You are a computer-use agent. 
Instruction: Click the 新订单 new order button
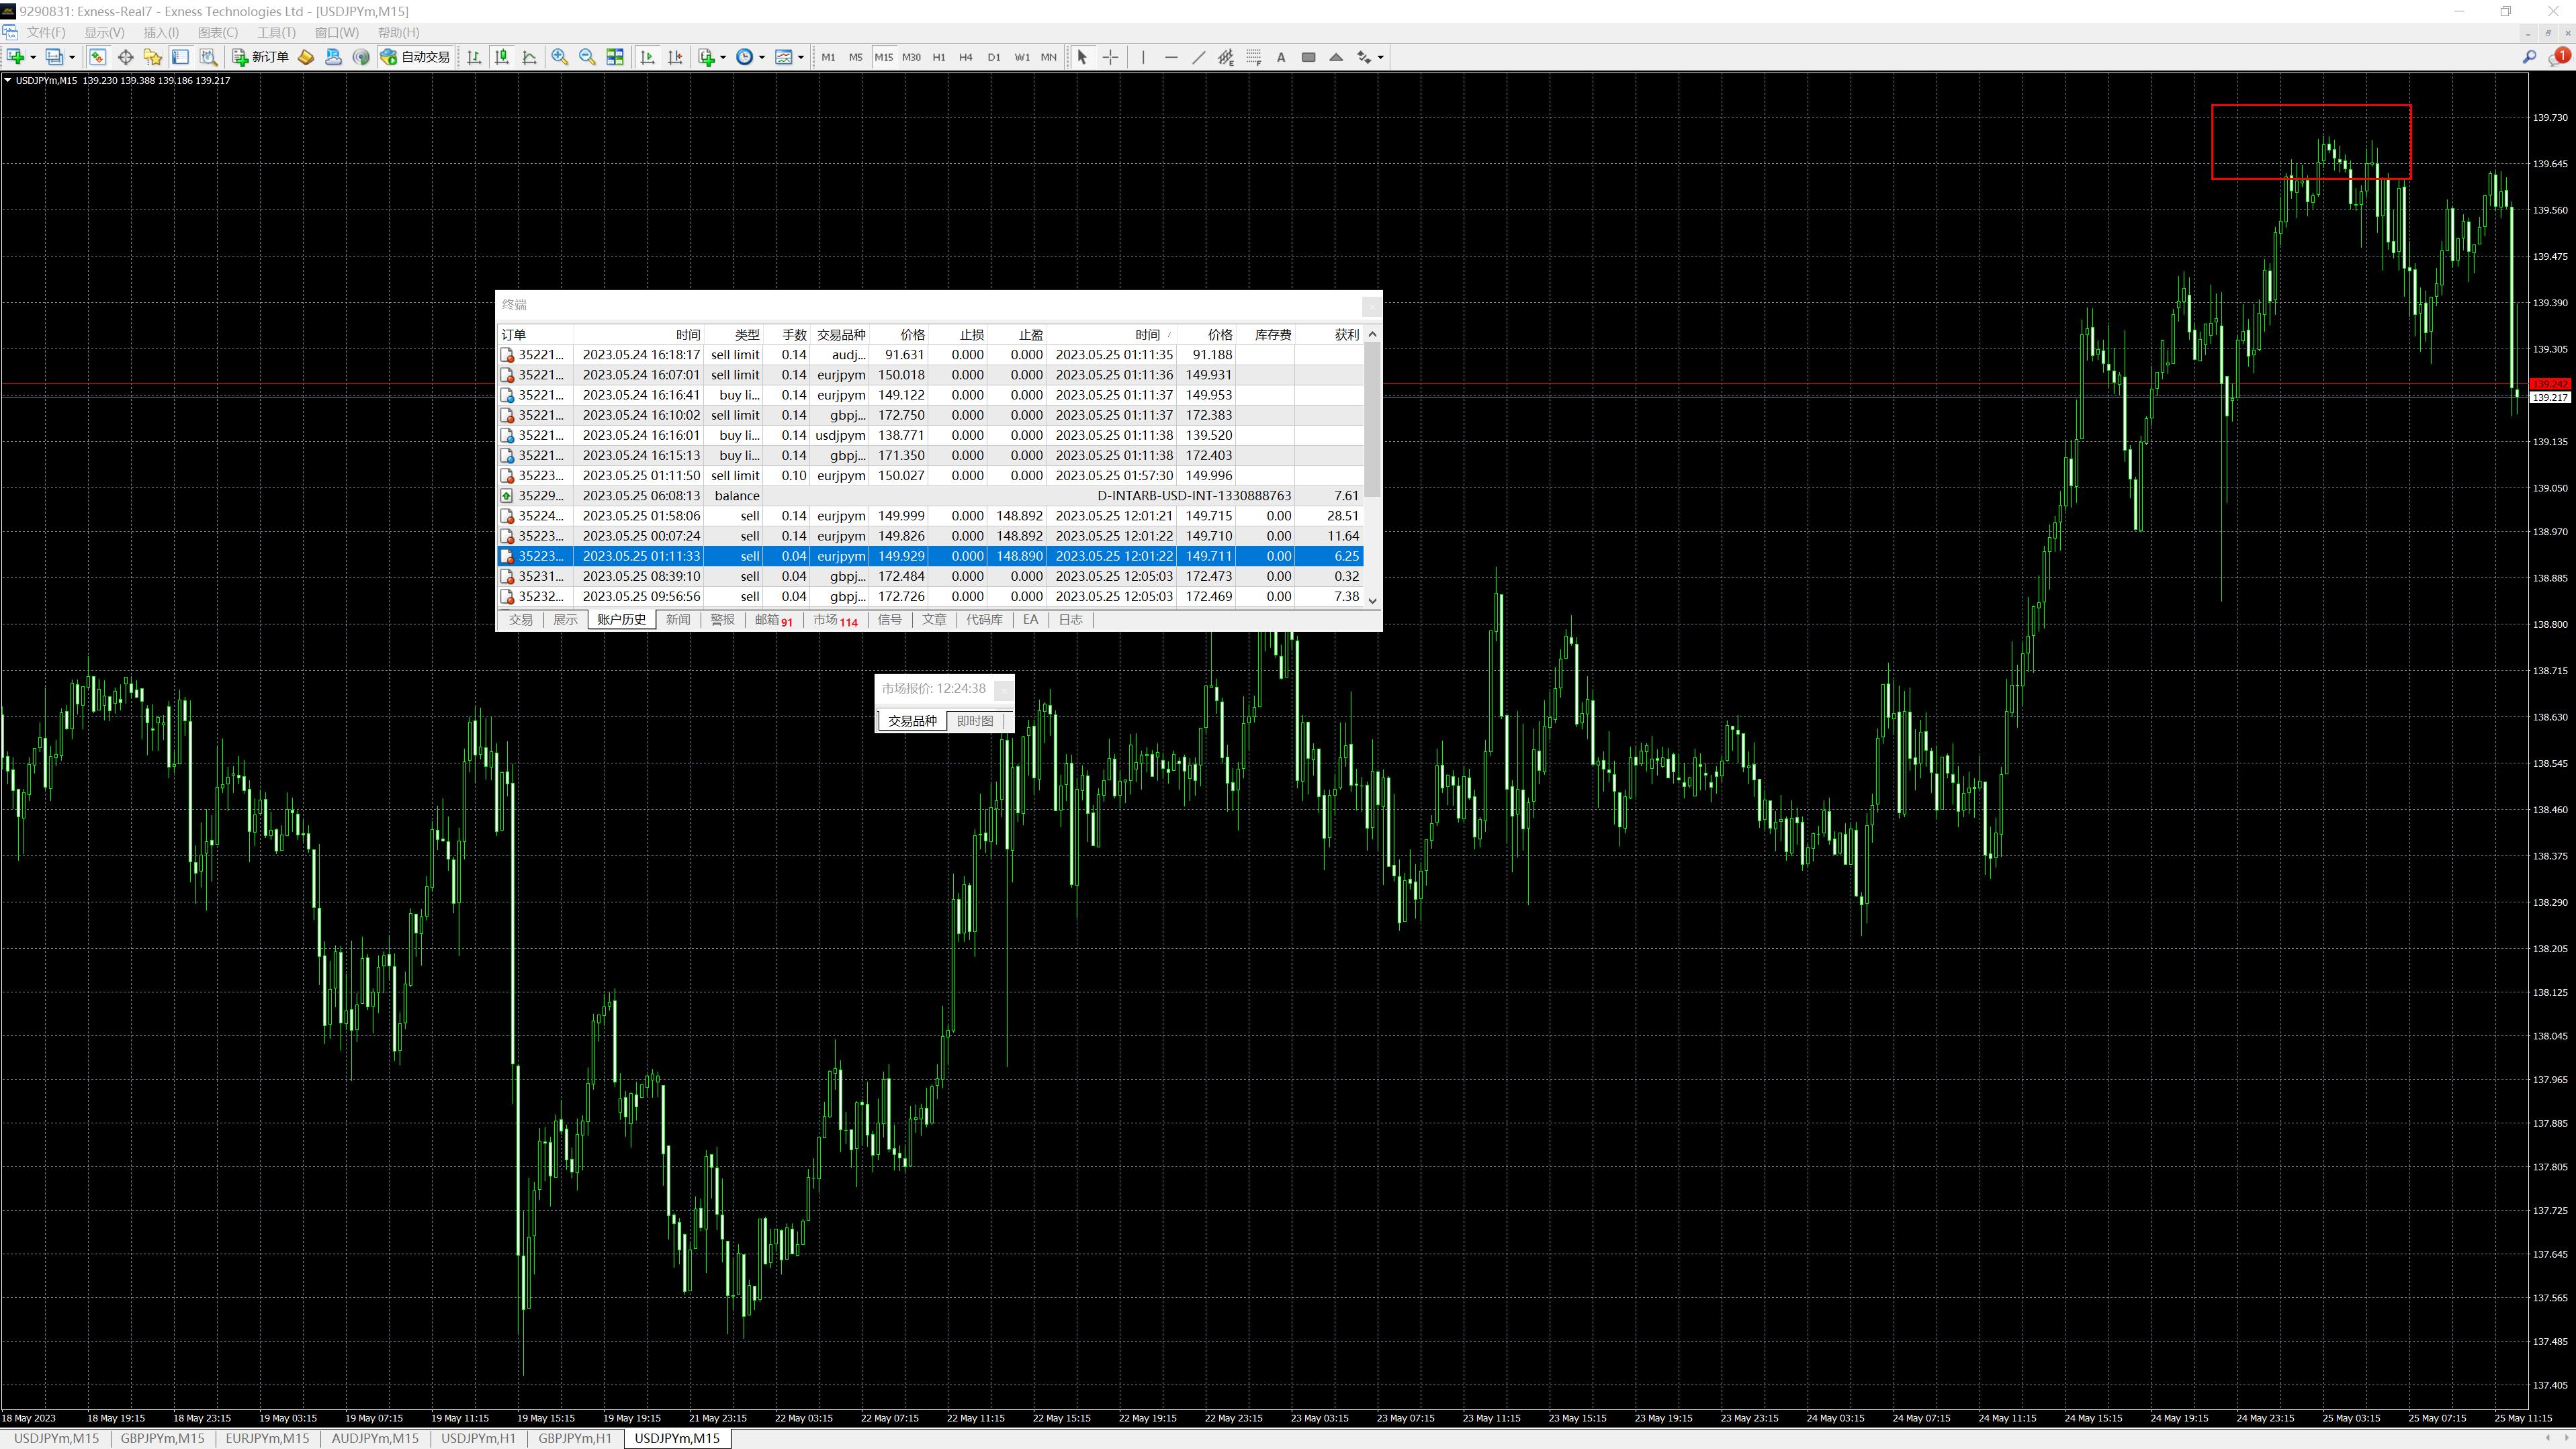pos(261,57)
